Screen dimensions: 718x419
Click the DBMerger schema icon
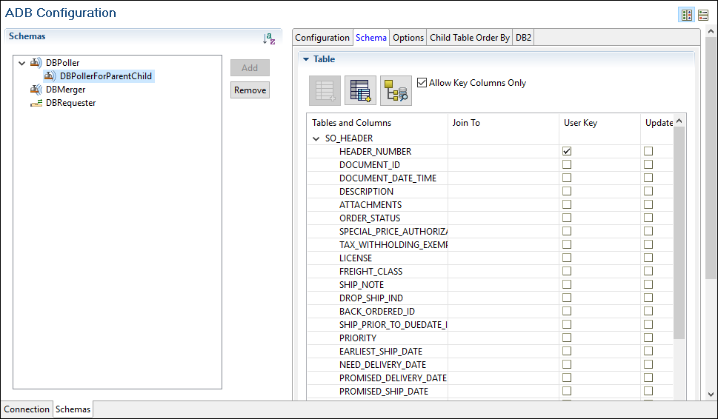(36, 90)
